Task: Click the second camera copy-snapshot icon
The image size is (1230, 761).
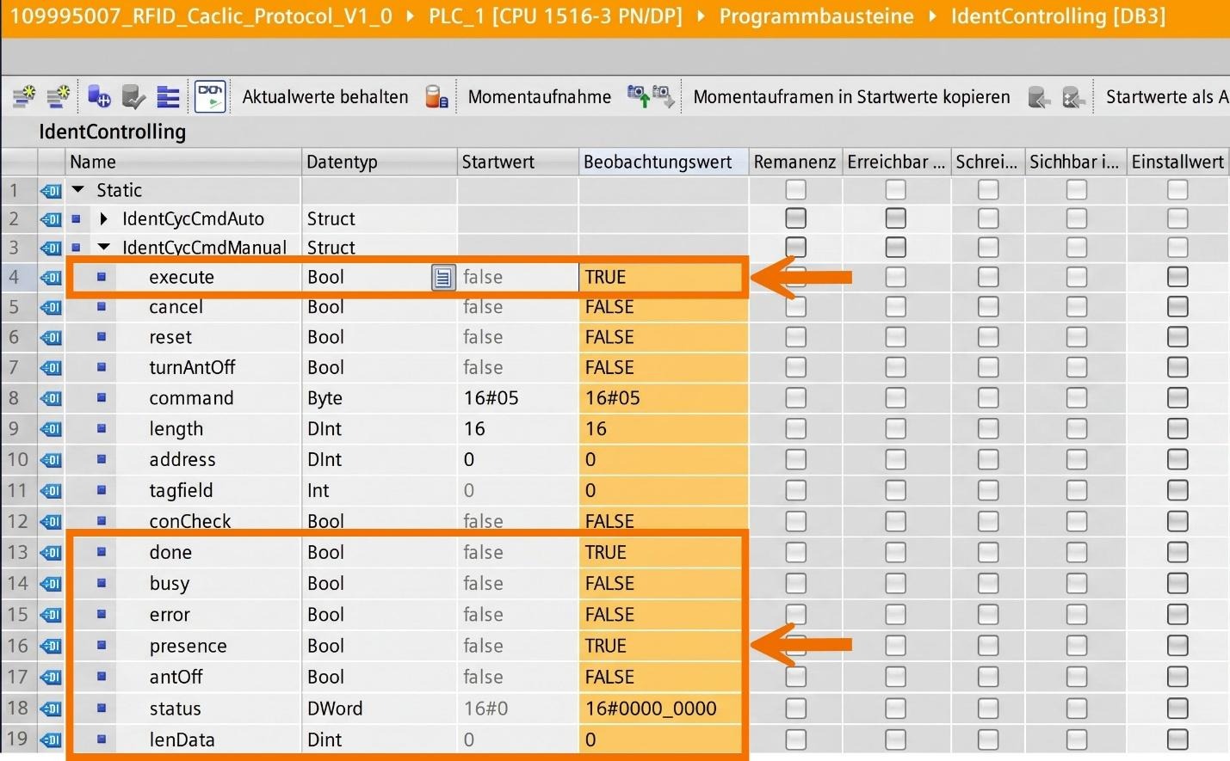Action: 664,96
